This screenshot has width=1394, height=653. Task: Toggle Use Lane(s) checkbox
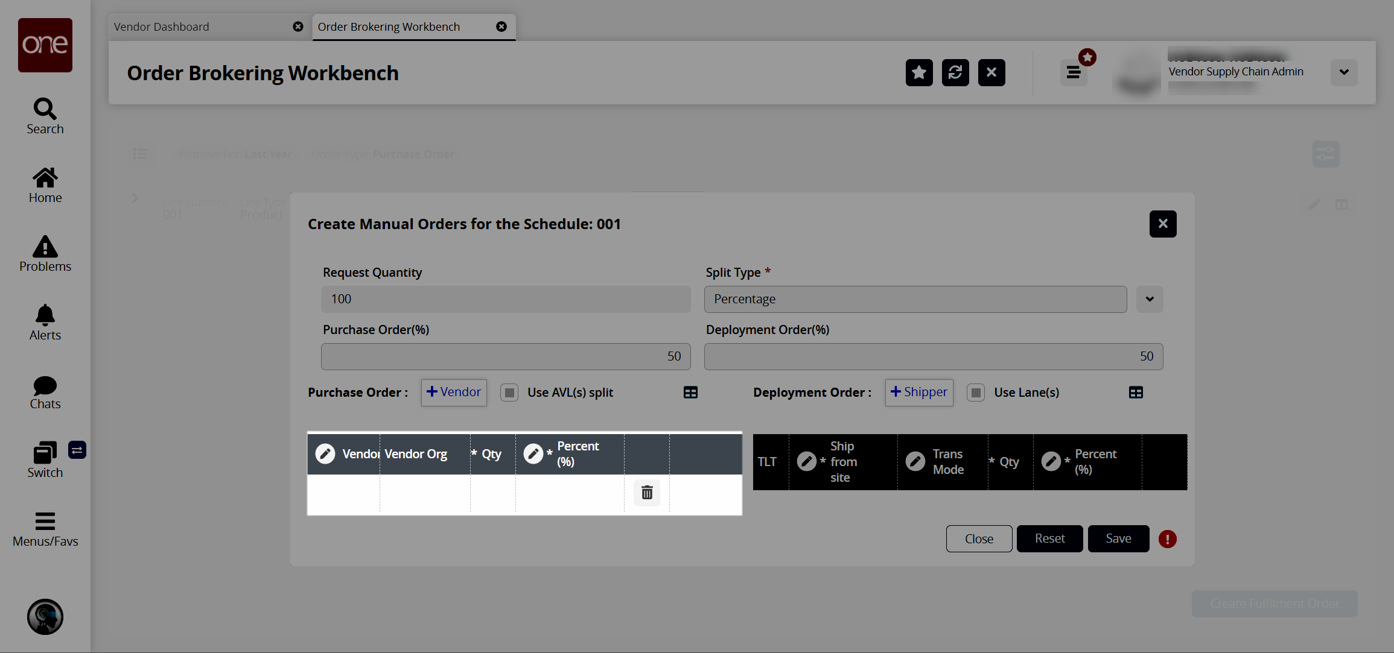(976, 393)
